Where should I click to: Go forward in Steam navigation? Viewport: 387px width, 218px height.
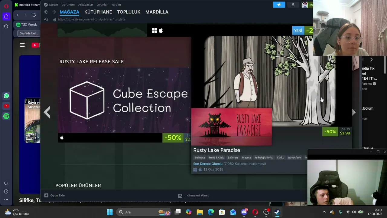point(54,12)
